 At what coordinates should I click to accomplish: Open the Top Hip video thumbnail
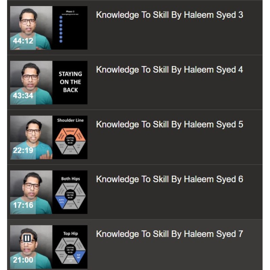point(49,247)
